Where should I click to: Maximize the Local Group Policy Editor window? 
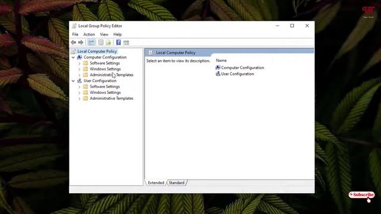(x=292, y=26)
